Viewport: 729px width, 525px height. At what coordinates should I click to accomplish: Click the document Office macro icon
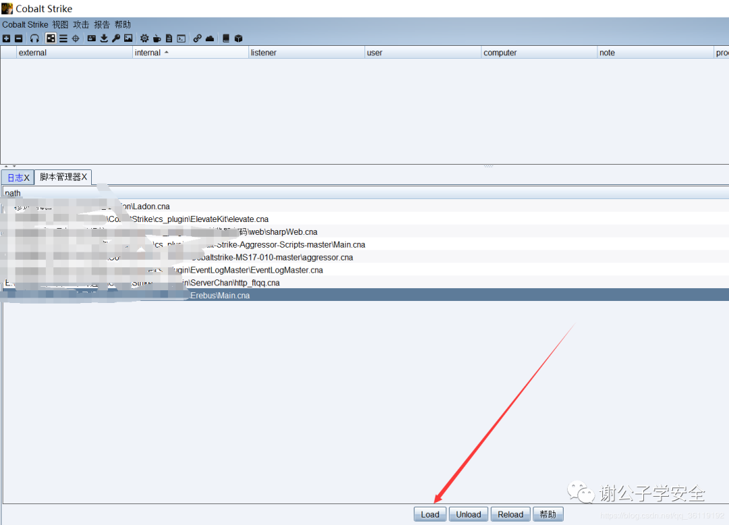tap(169, 38)
